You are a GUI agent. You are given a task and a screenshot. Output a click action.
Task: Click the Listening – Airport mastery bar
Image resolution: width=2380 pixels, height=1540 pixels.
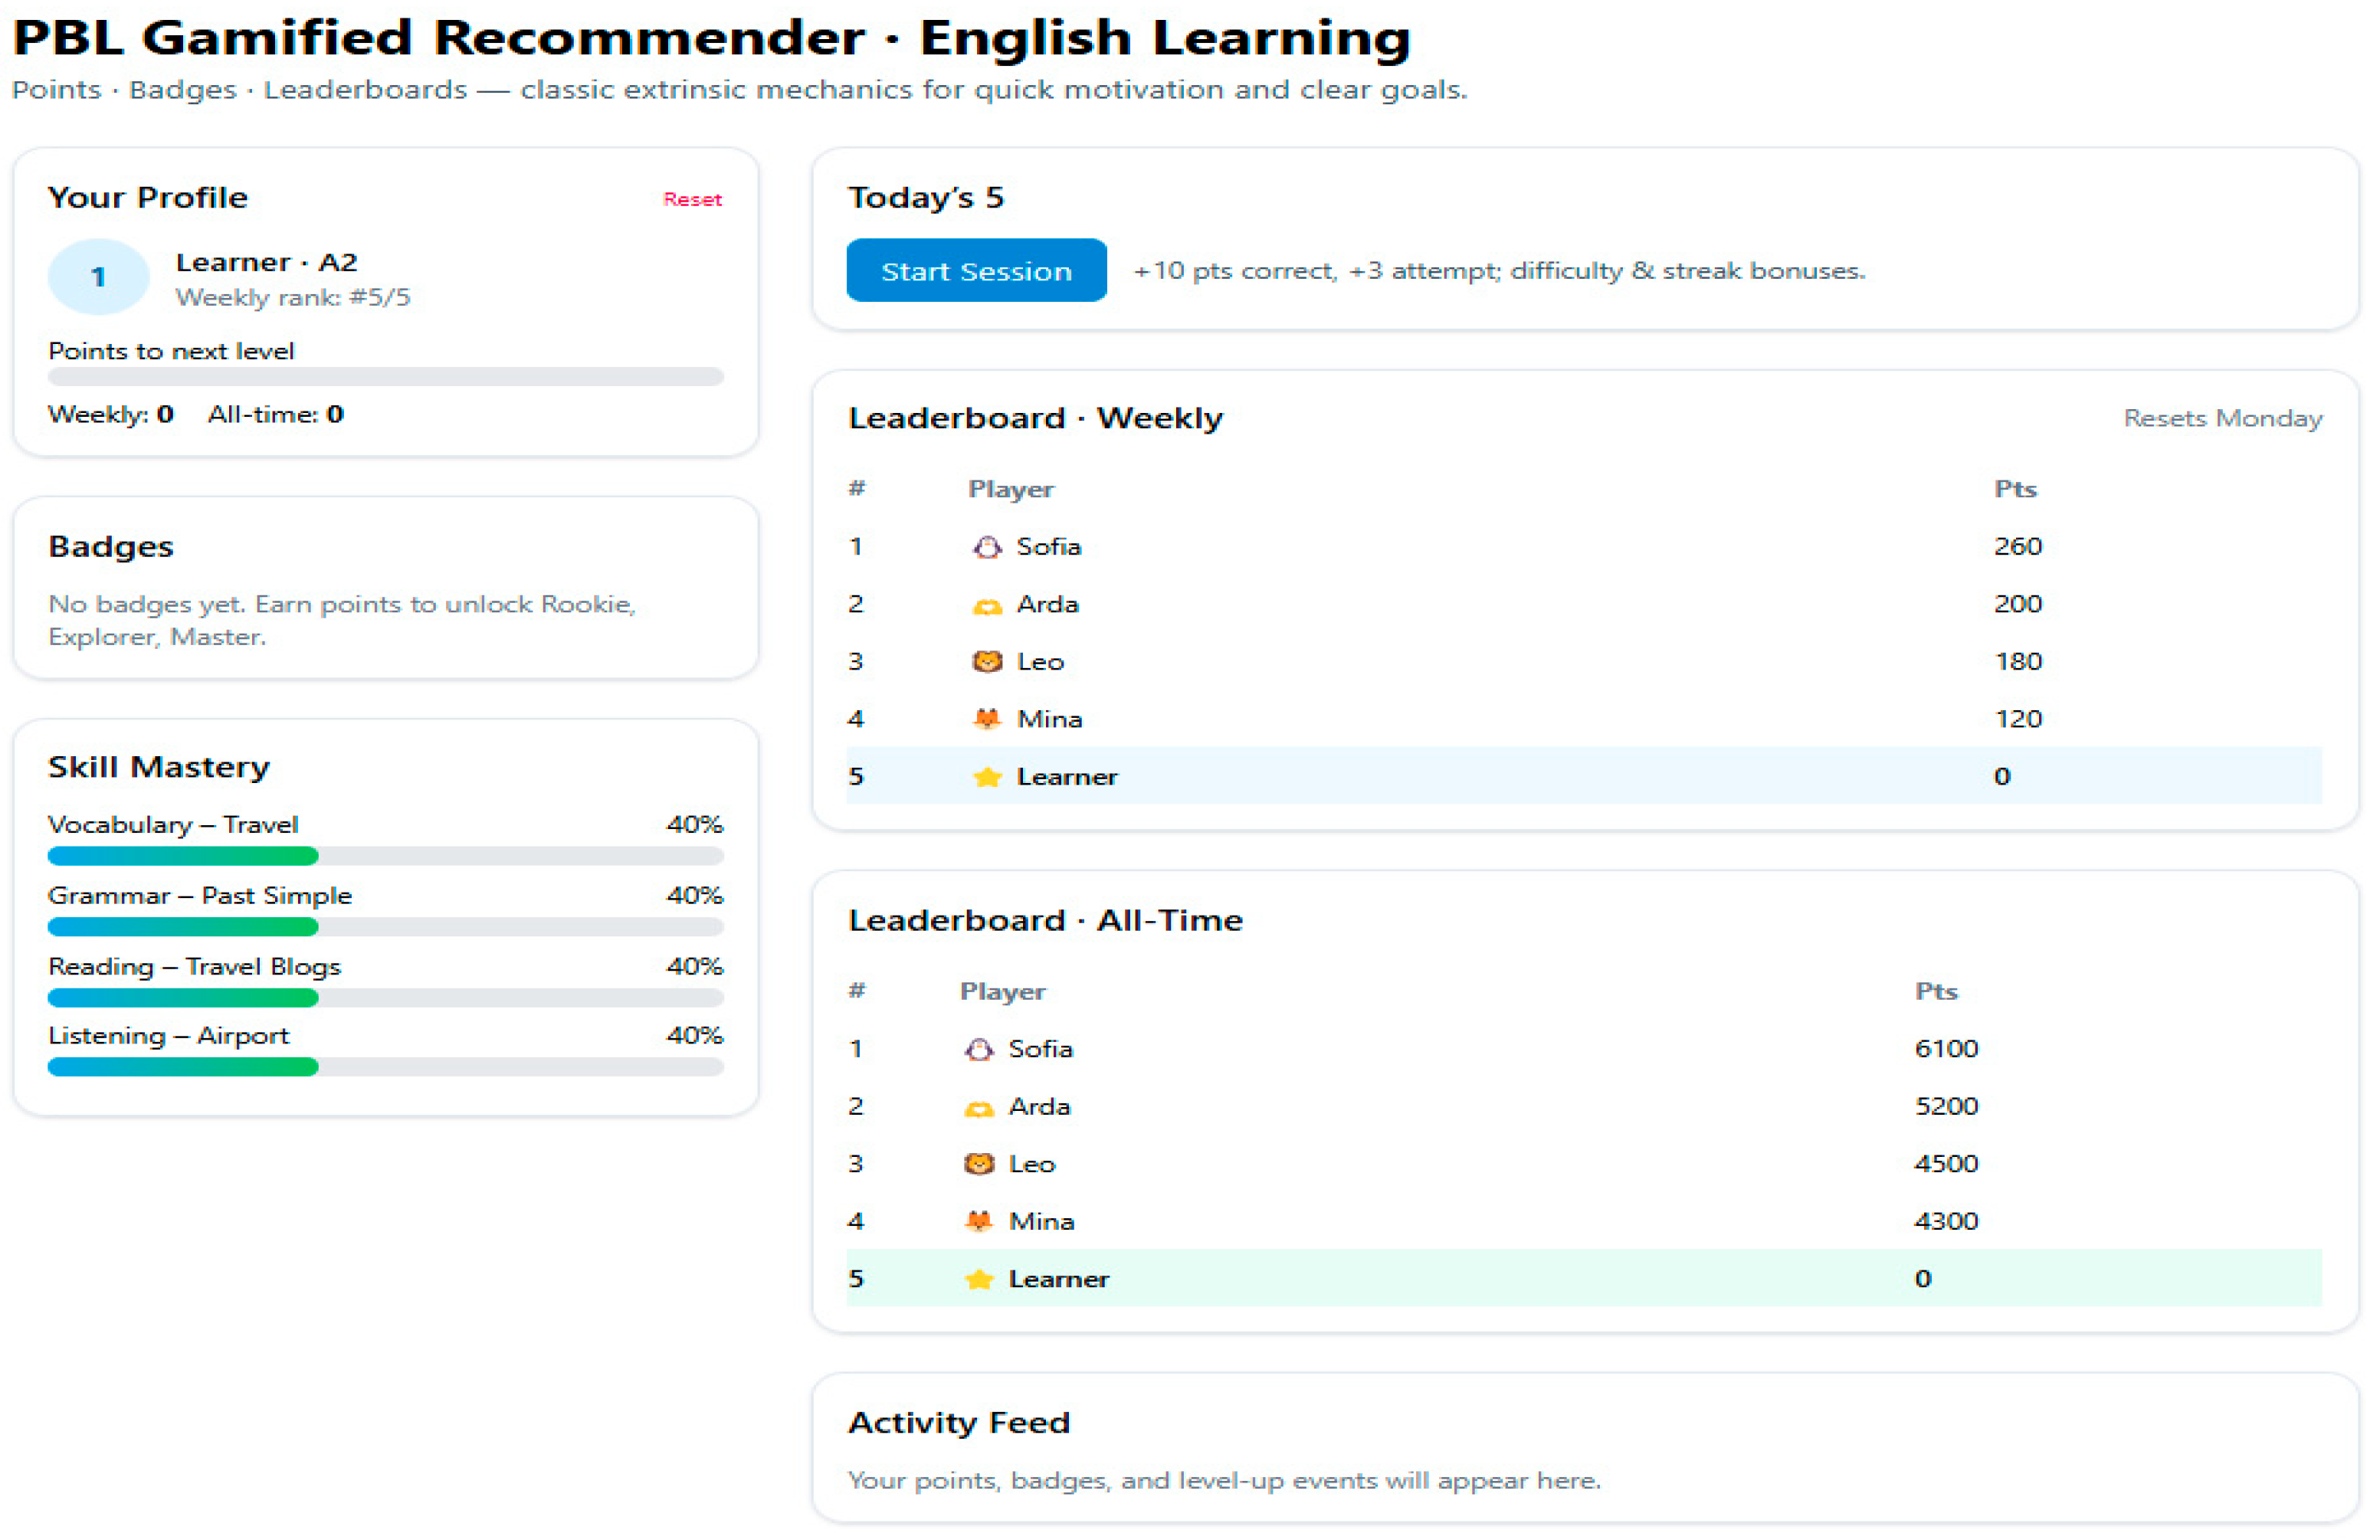385,1067
